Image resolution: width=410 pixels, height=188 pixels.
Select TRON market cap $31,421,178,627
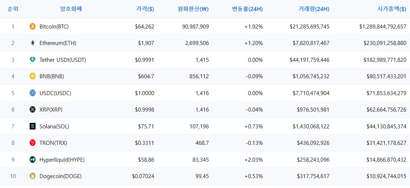(387, 143)
